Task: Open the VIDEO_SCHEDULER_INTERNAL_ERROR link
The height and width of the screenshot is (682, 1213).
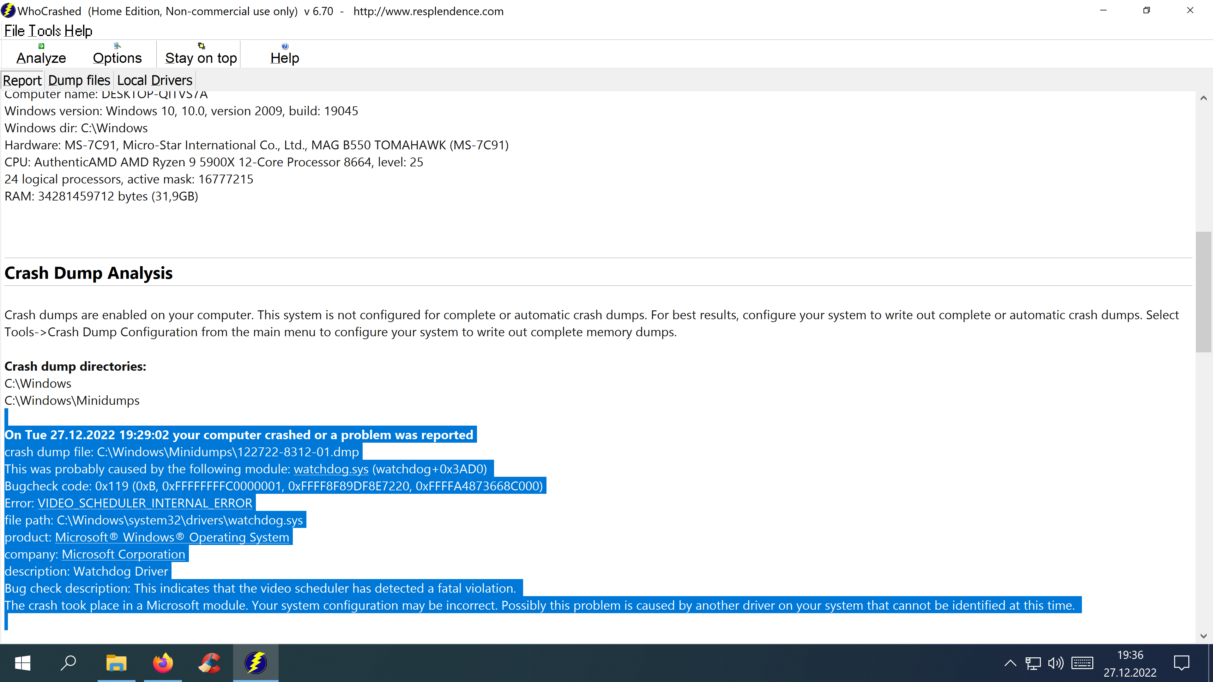Action: [144, 503]
